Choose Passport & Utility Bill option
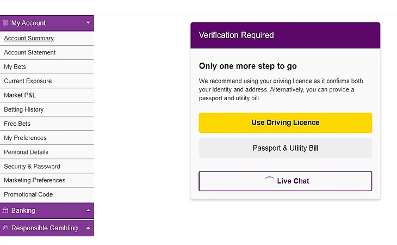397x245 pixels. click(286, 148)
